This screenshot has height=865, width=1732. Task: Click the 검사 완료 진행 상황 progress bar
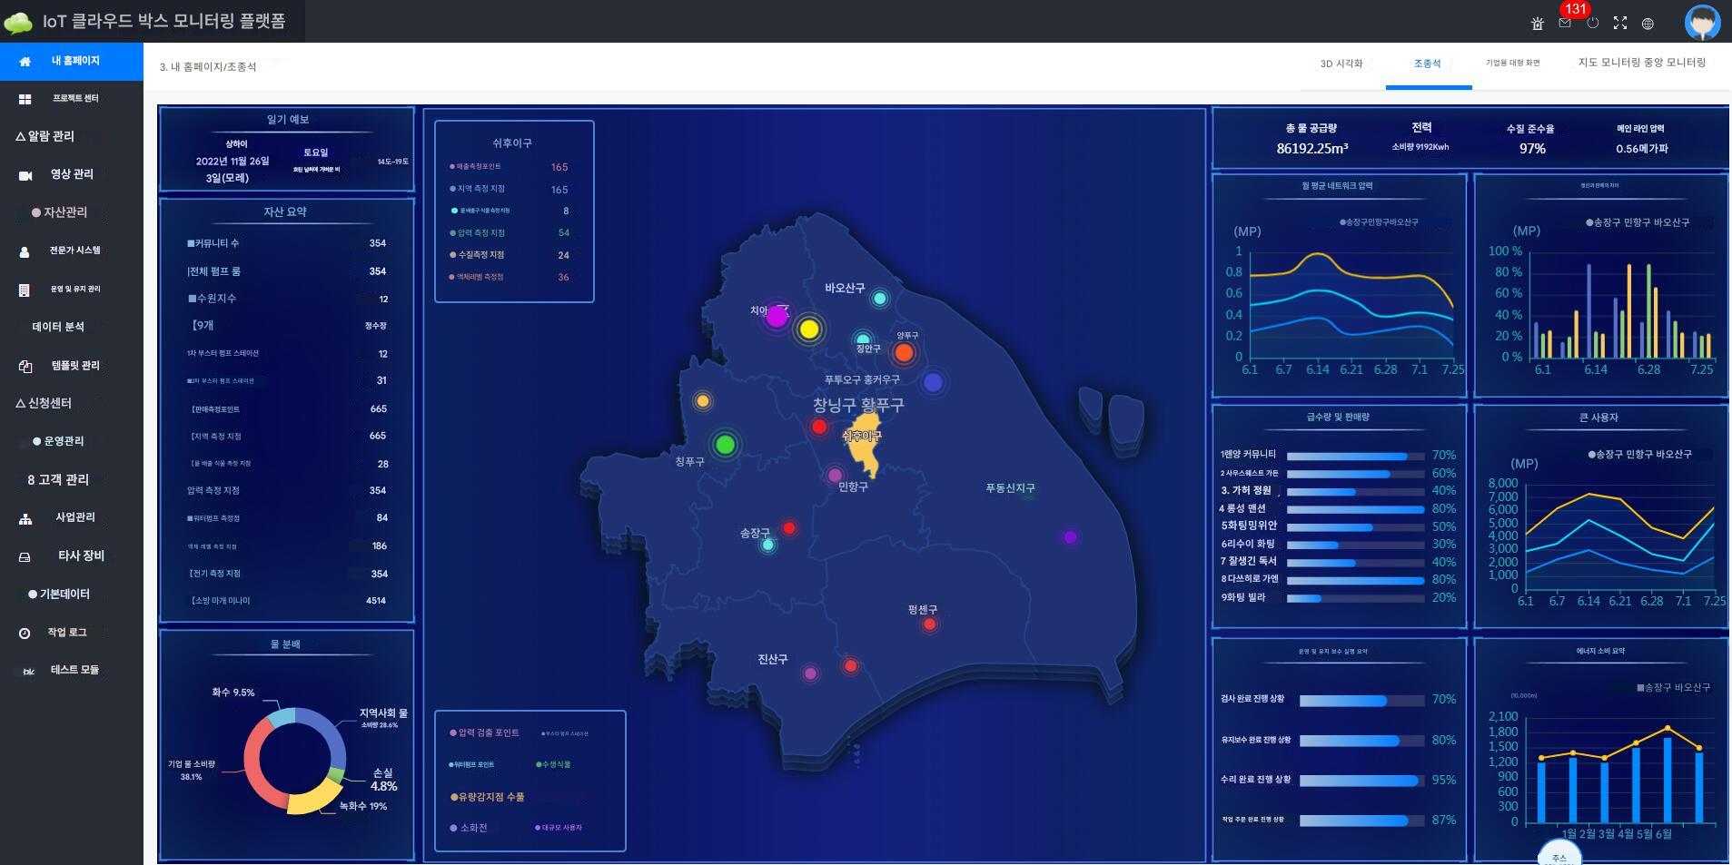click(x=1361, y=700)
